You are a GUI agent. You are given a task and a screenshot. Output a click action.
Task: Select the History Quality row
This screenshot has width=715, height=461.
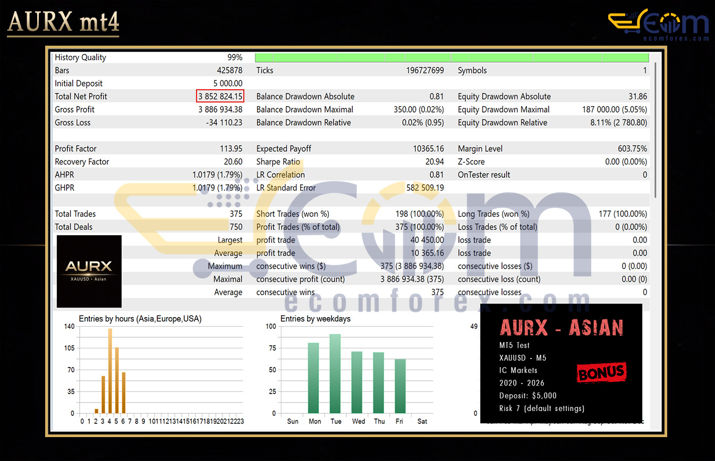coord(80,57)
